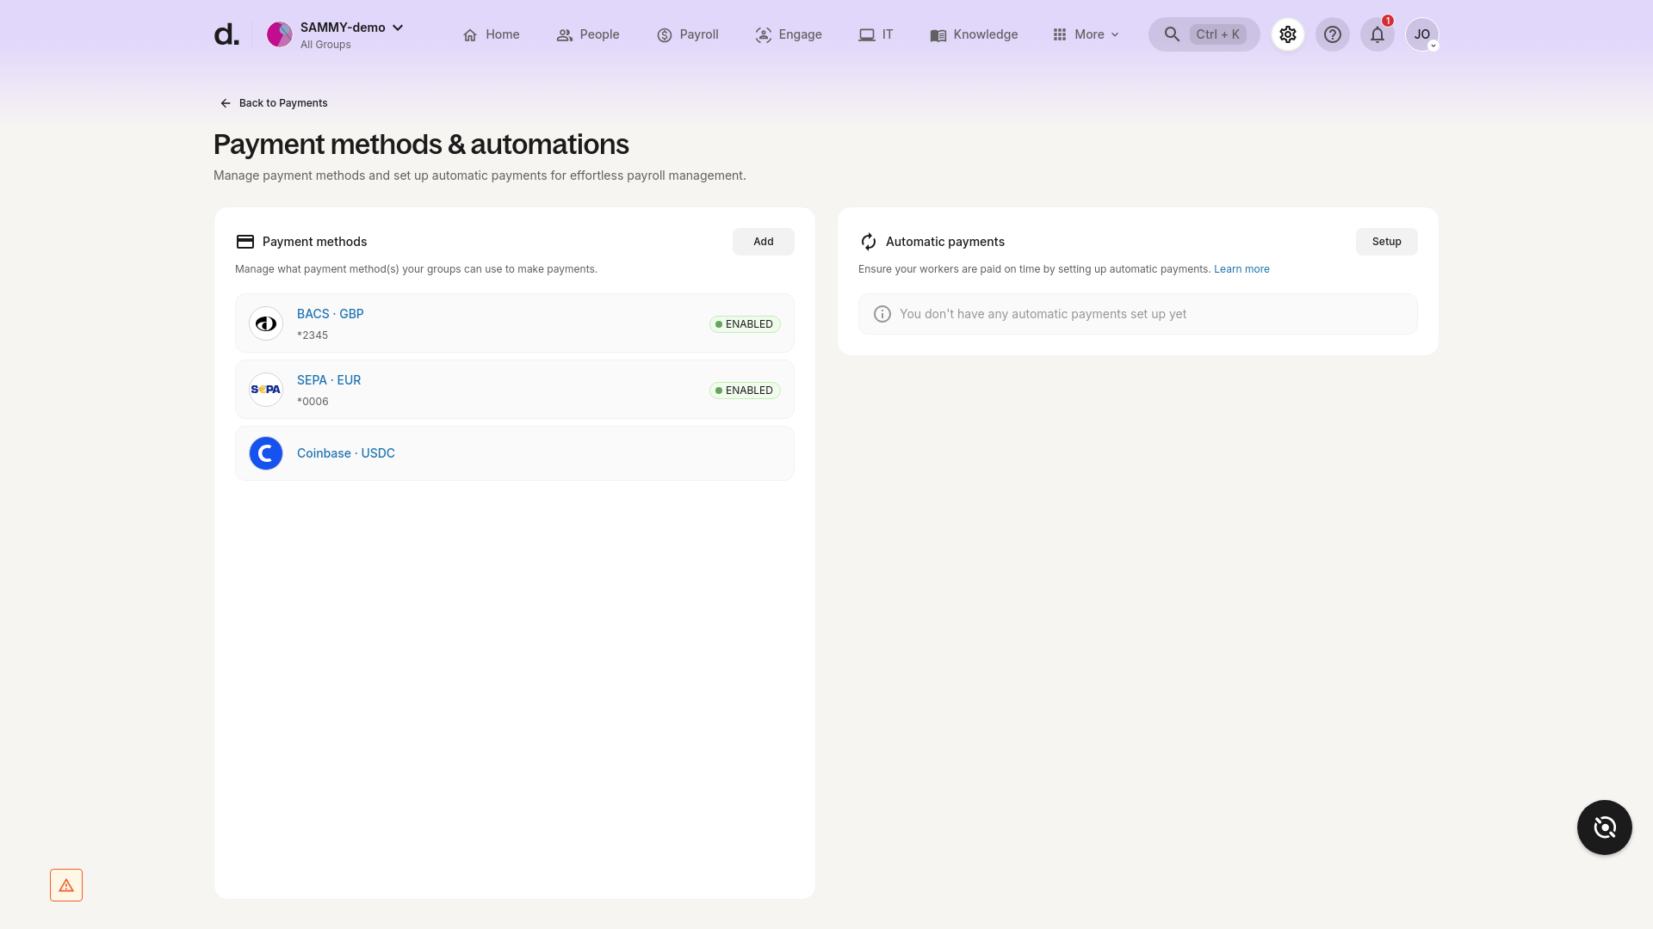The width and height of the screenshot is (1653, 929).
Task: Click the Setup automatic payments button
Action: click(1386, 242)
